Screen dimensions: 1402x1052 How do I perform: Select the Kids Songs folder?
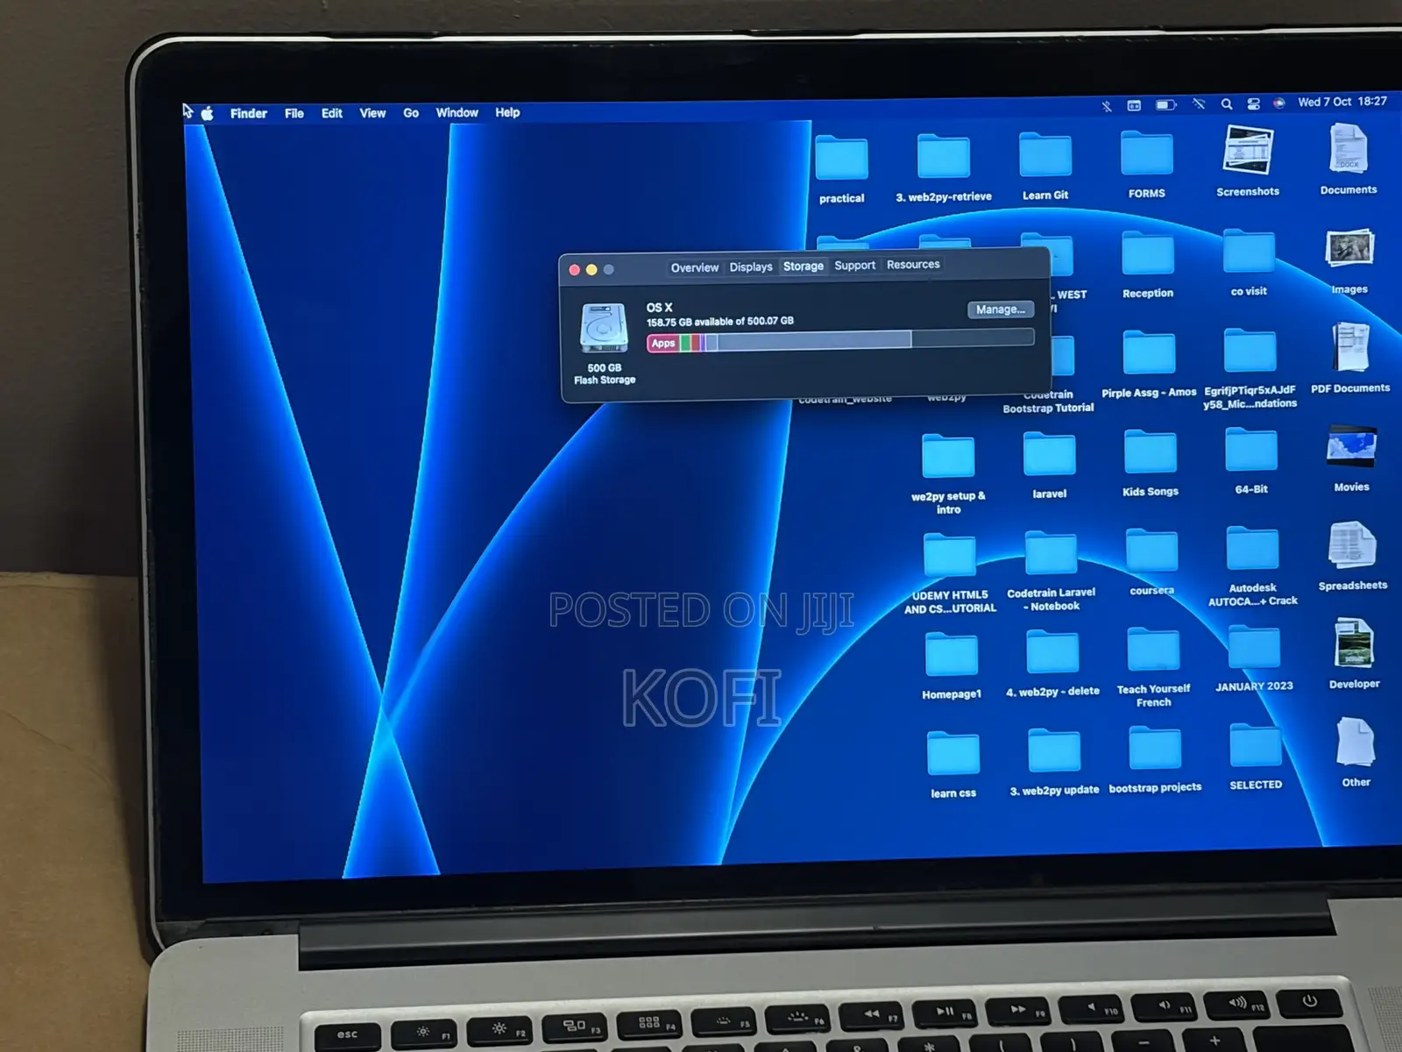pyautogui.click(x=1151, y=454)
